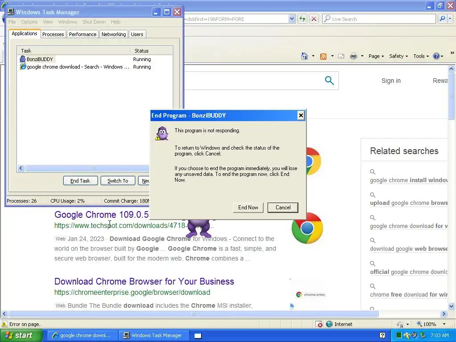
Task: Open zoom level 100% dropdown arrow
Action: tap(444, 324)
